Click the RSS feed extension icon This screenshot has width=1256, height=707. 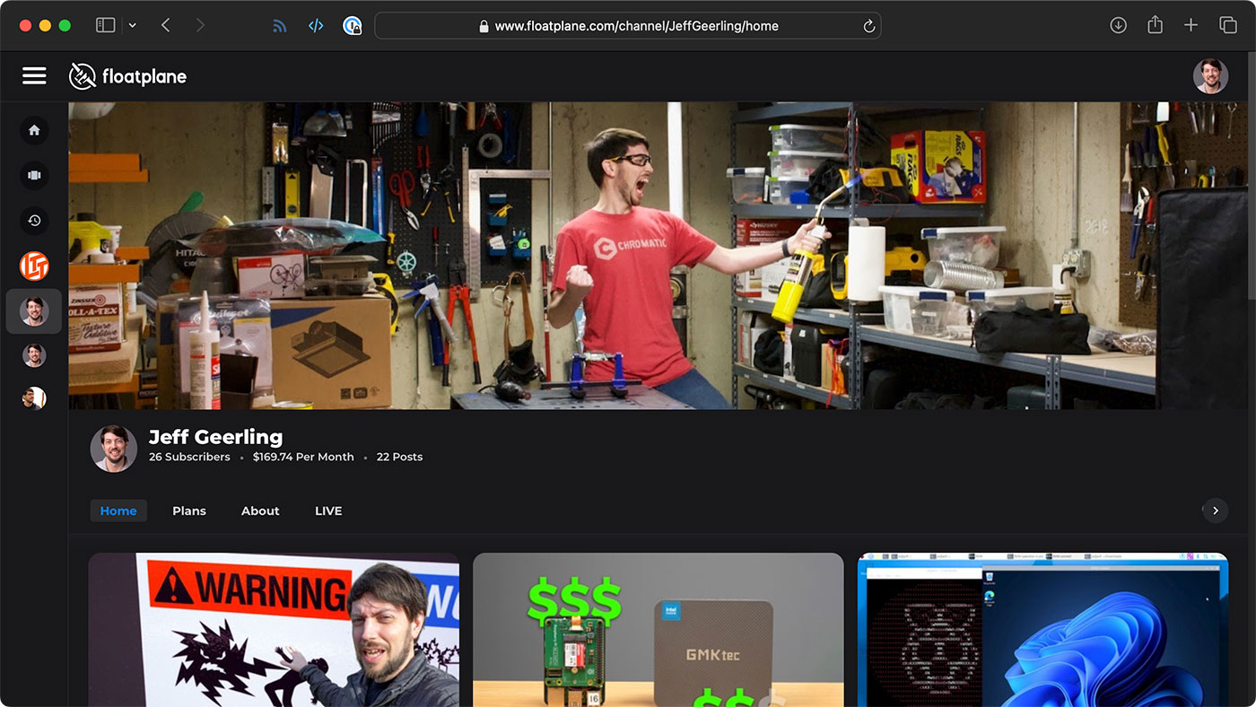pyautogui.click(x=280, y=26)
